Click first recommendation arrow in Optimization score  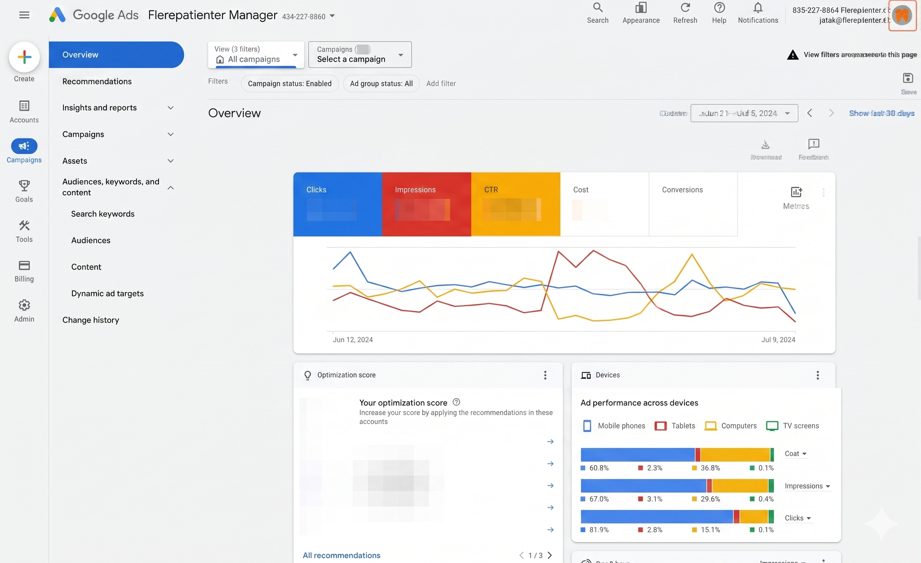coord(550,442)
